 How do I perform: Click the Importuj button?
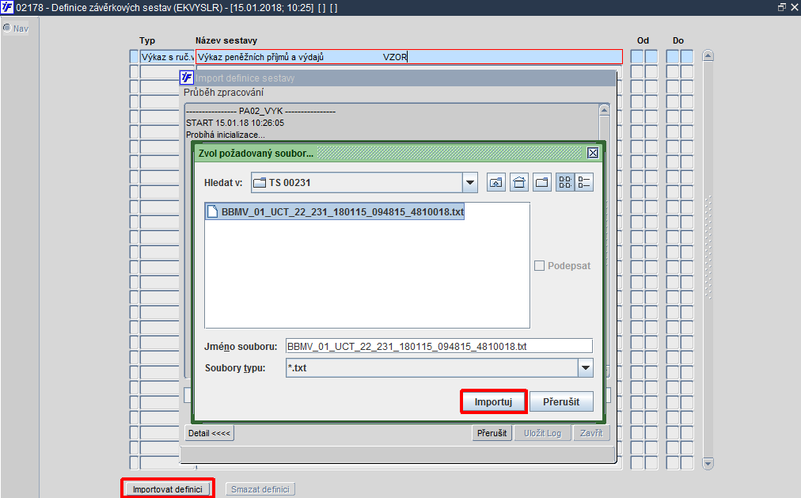click(493, 401)
